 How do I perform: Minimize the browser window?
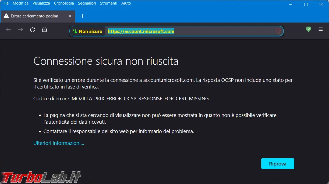tap(291, 5)
